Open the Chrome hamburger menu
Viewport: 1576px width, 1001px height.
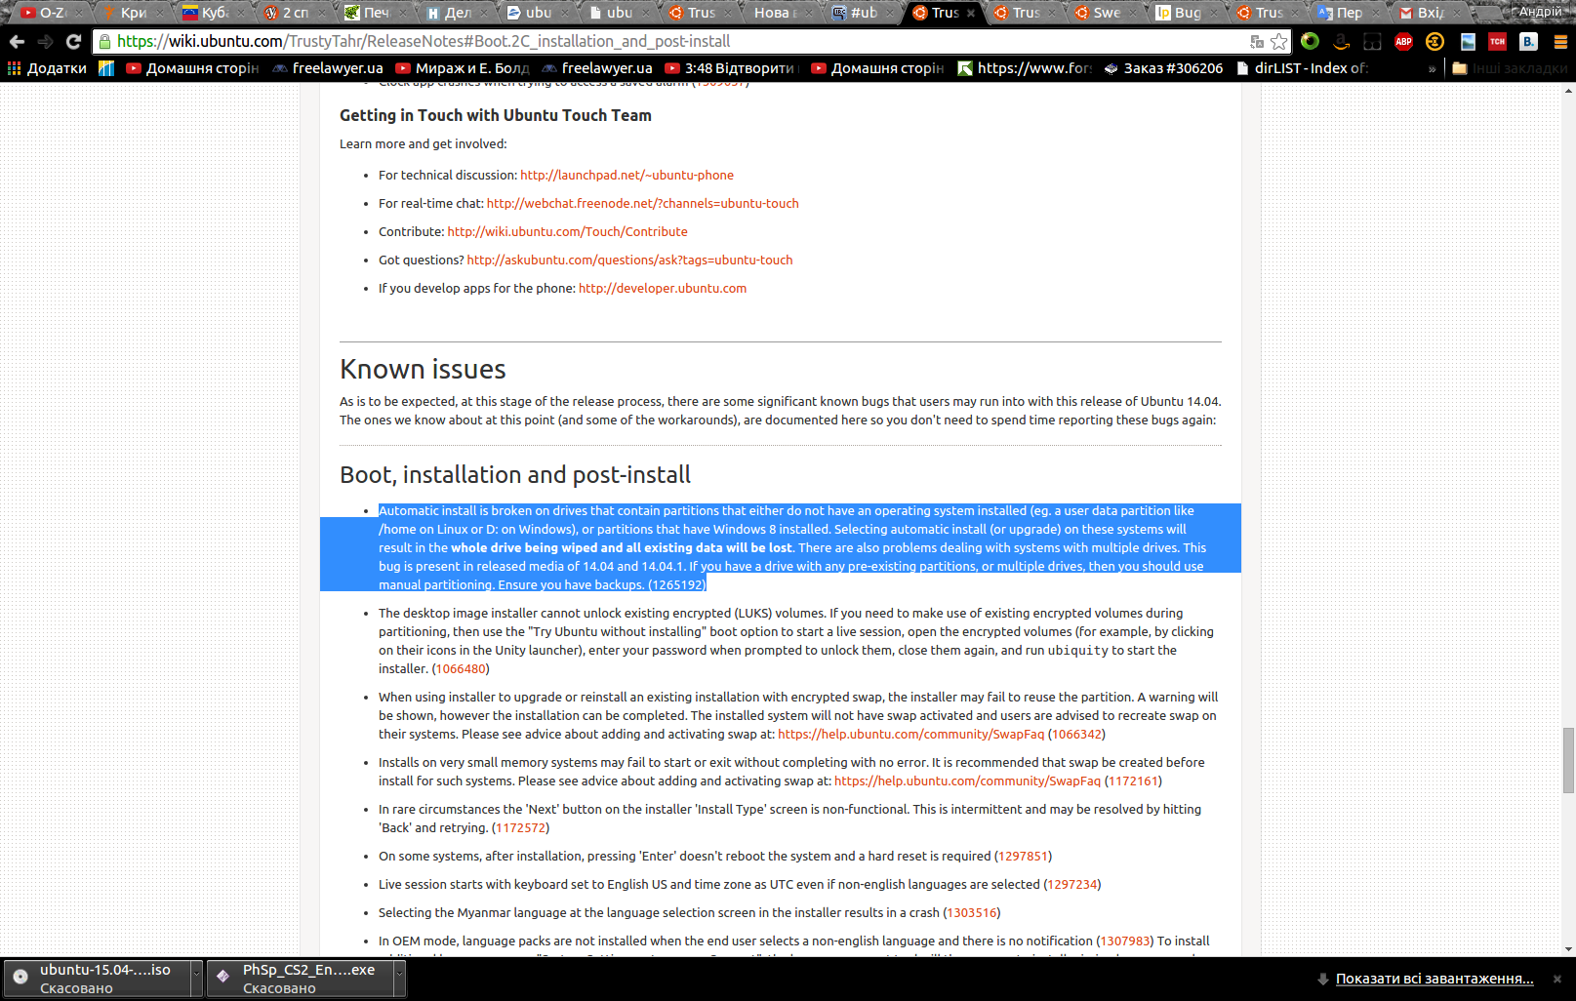1559,42
